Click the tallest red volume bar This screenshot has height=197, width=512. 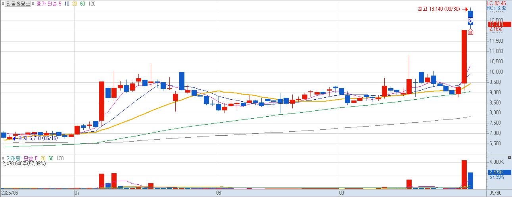tap(464, 174)
